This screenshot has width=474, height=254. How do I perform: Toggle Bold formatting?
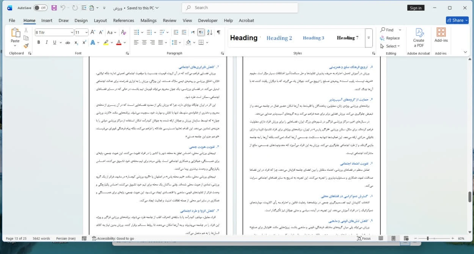point(38,42)
